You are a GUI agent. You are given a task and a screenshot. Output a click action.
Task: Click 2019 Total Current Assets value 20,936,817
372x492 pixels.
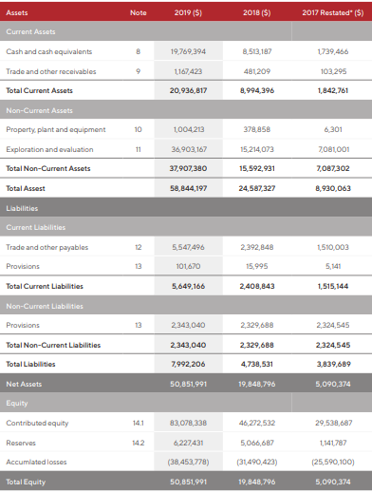(188, 90)
